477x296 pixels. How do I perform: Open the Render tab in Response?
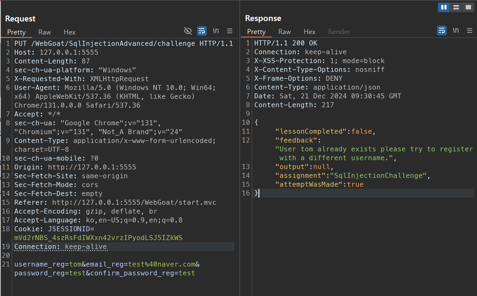pos(339,32)
